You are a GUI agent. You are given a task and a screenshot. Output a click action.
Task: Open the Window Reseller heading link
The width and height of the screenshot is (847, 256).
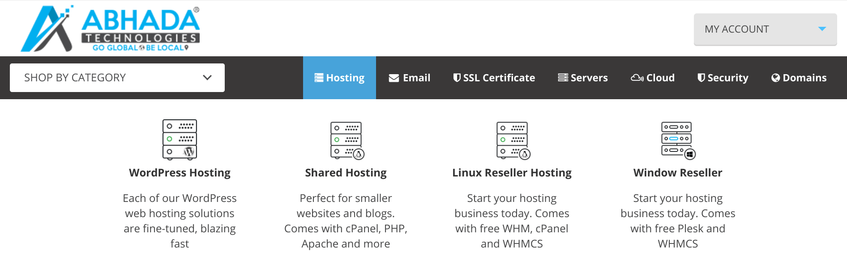678,173
